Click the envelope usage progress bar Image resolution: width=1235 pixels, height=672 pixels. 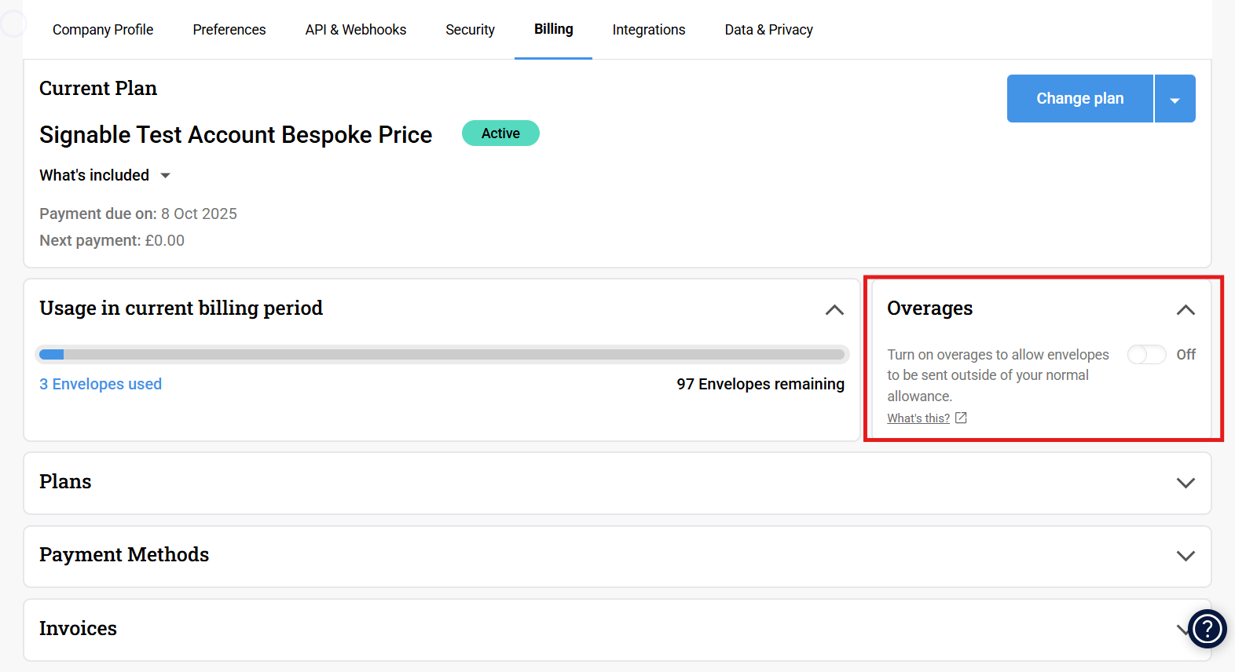click(442, 354)
